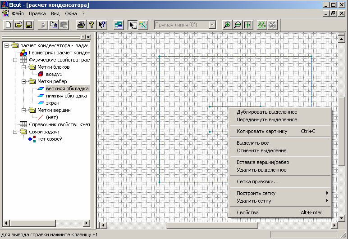Open the Правка menu
Screen dimensions: 348x239
click(x=37, y=13)
